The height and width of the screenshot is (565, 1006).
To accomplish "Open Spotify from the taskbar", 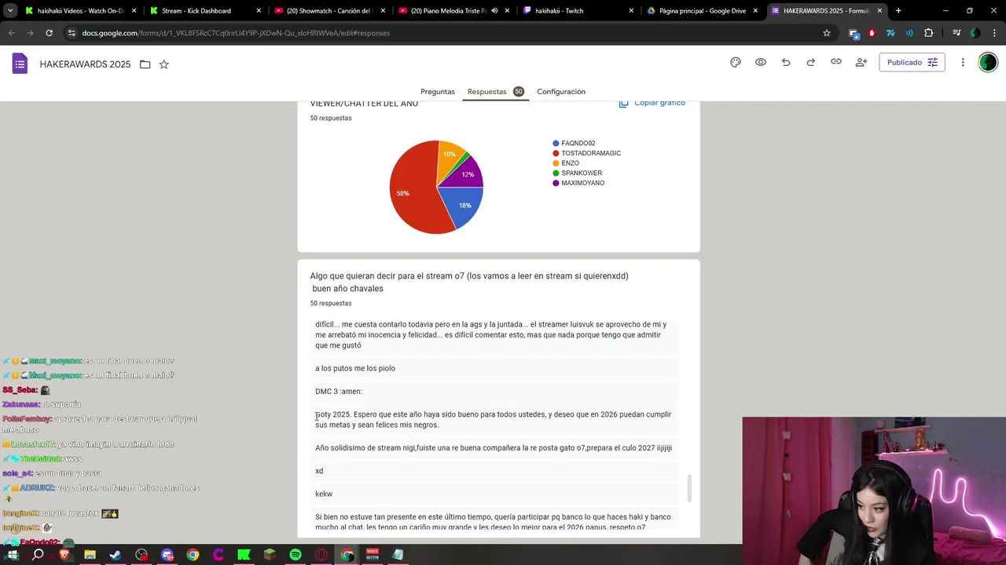I will tap(296, 555).
